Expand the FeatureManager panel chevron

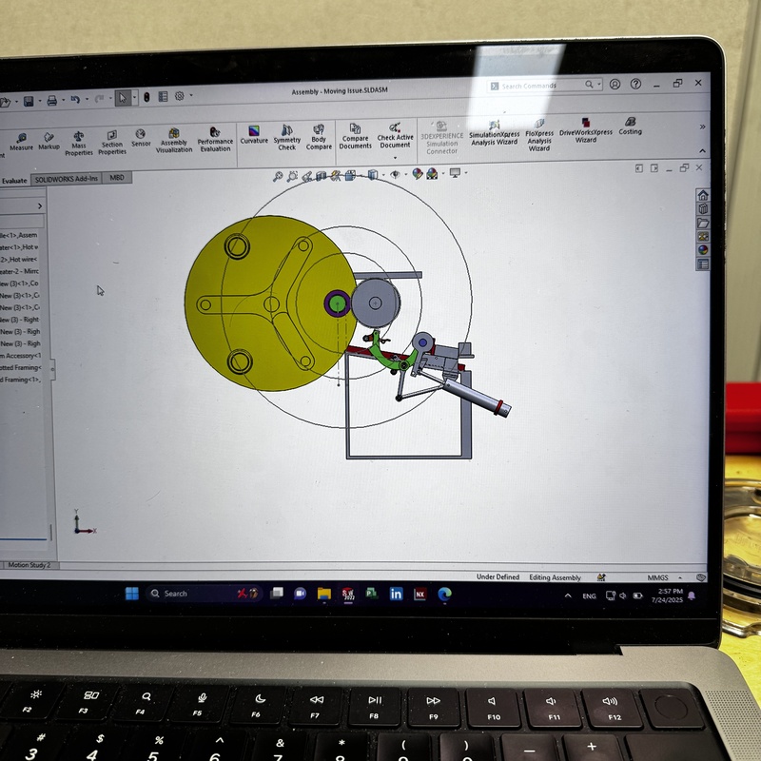tap(39, 205)
